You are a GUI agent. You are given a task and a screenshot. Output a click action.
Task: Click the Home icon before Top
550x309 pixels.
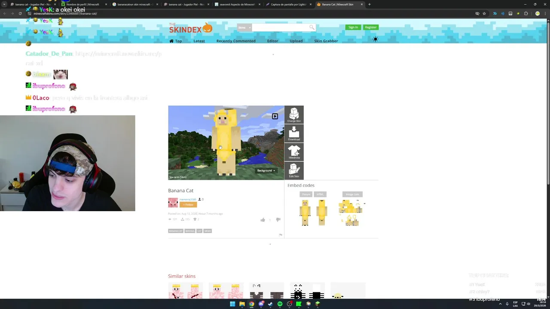coord(171,41)
